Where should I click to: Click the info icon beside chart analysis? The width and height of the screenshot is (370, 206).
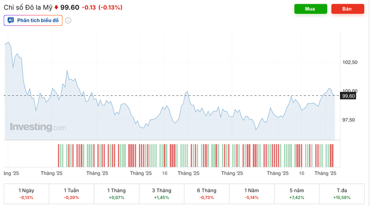pyautogui.click(x=68, y=20)
